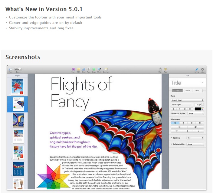Expand the Spacing section triangle
Viewport: 223px width, 193px height.
[x=172, y=138]
